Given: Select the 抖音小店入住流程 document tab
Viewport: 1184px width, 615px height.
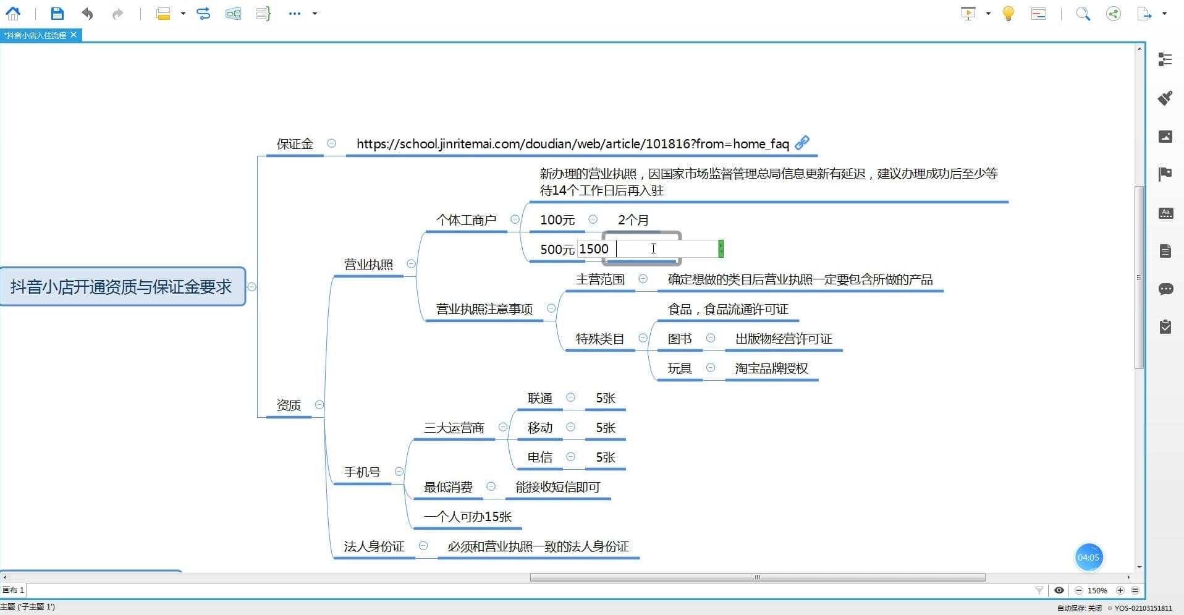Looking at the screenshot, I should [35, 35].
